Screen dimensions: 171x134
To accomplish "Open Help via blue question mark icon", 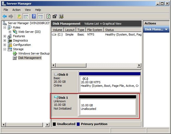I will (34, 17).
